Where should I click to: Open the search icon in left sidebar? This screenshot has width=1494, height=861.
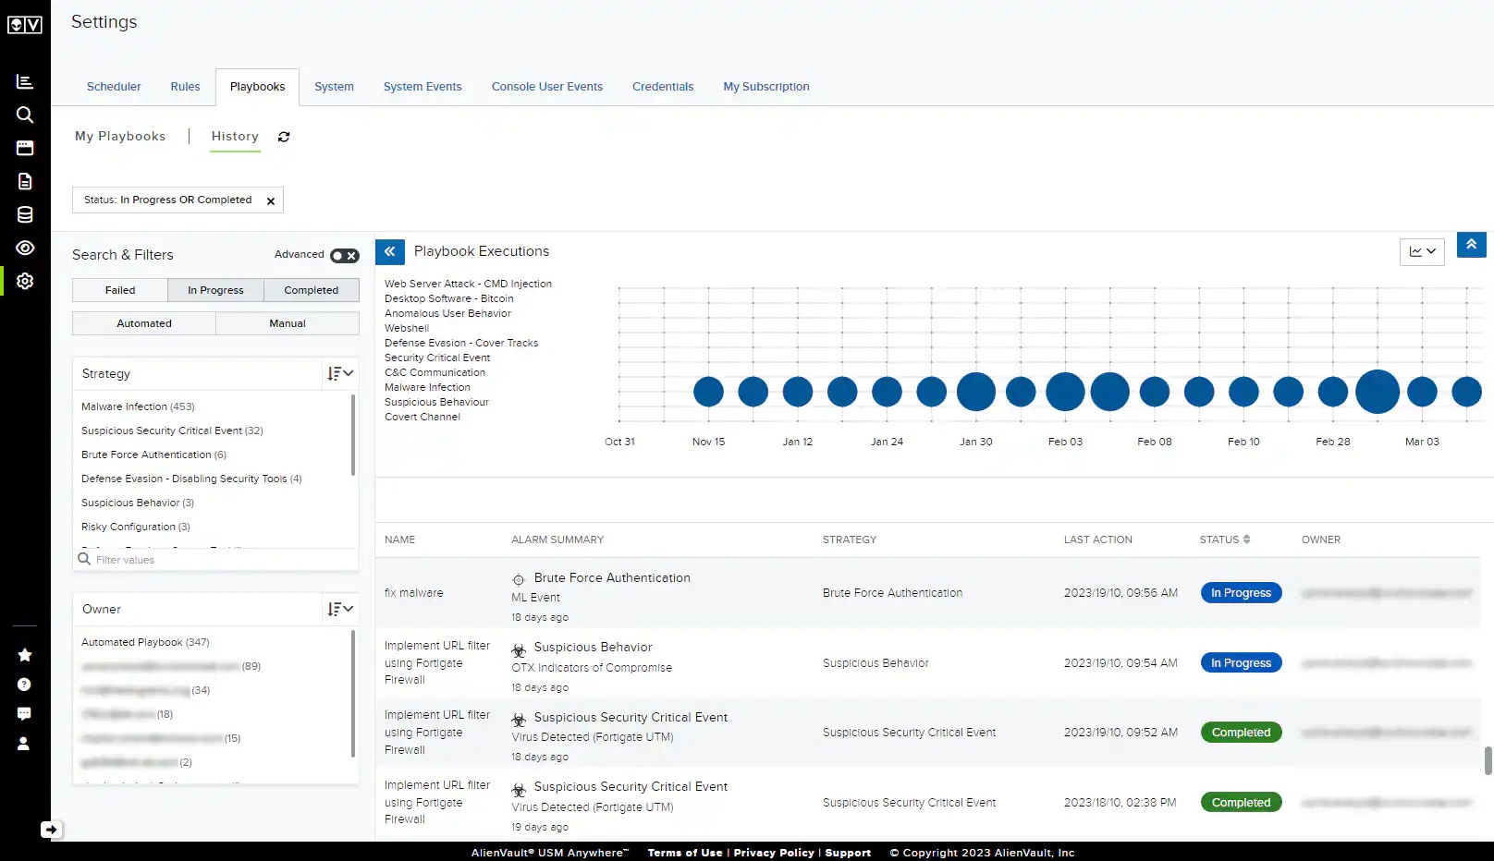tap(25, 115)
